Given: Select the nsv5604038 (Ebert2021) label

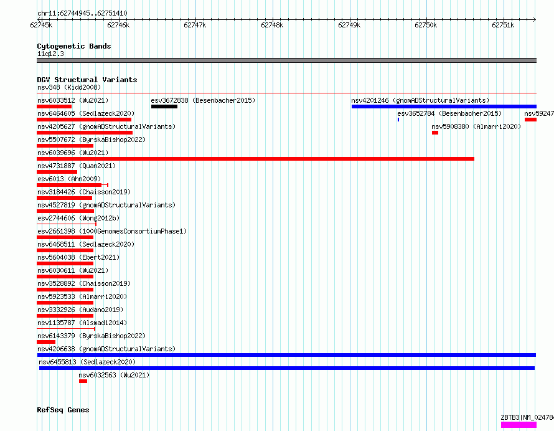Looking at the screenshot, I should click(x=78, y=257).
